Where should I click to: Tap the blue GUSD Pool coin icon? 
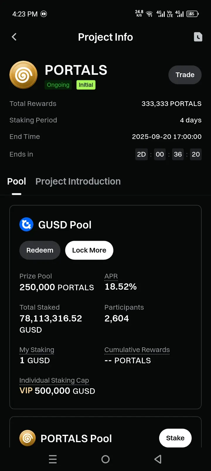[26, 225]
